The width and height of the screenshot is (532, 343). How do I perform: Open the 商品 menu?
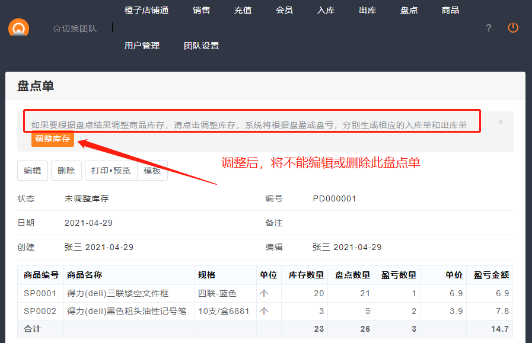pos(450,10)
